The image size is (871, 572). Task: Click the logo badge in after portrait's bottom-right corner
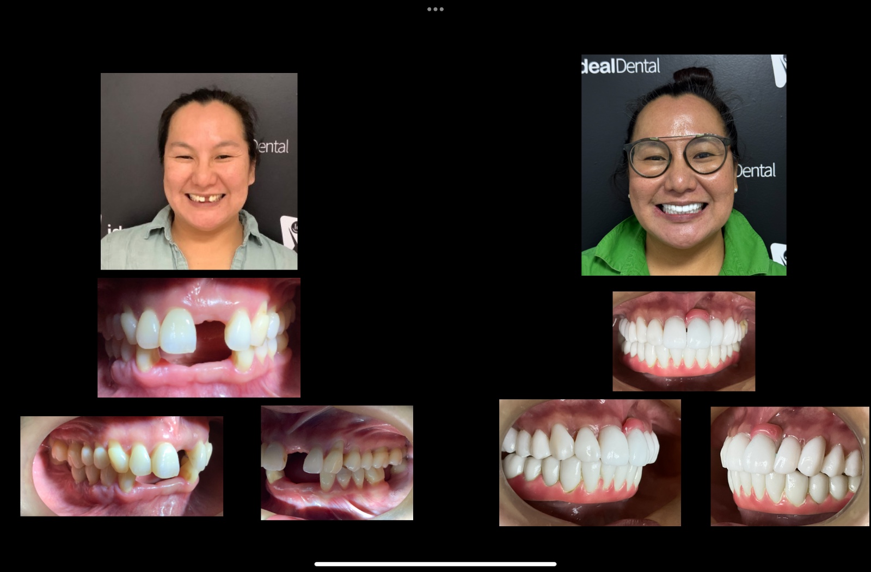[778, 254]
